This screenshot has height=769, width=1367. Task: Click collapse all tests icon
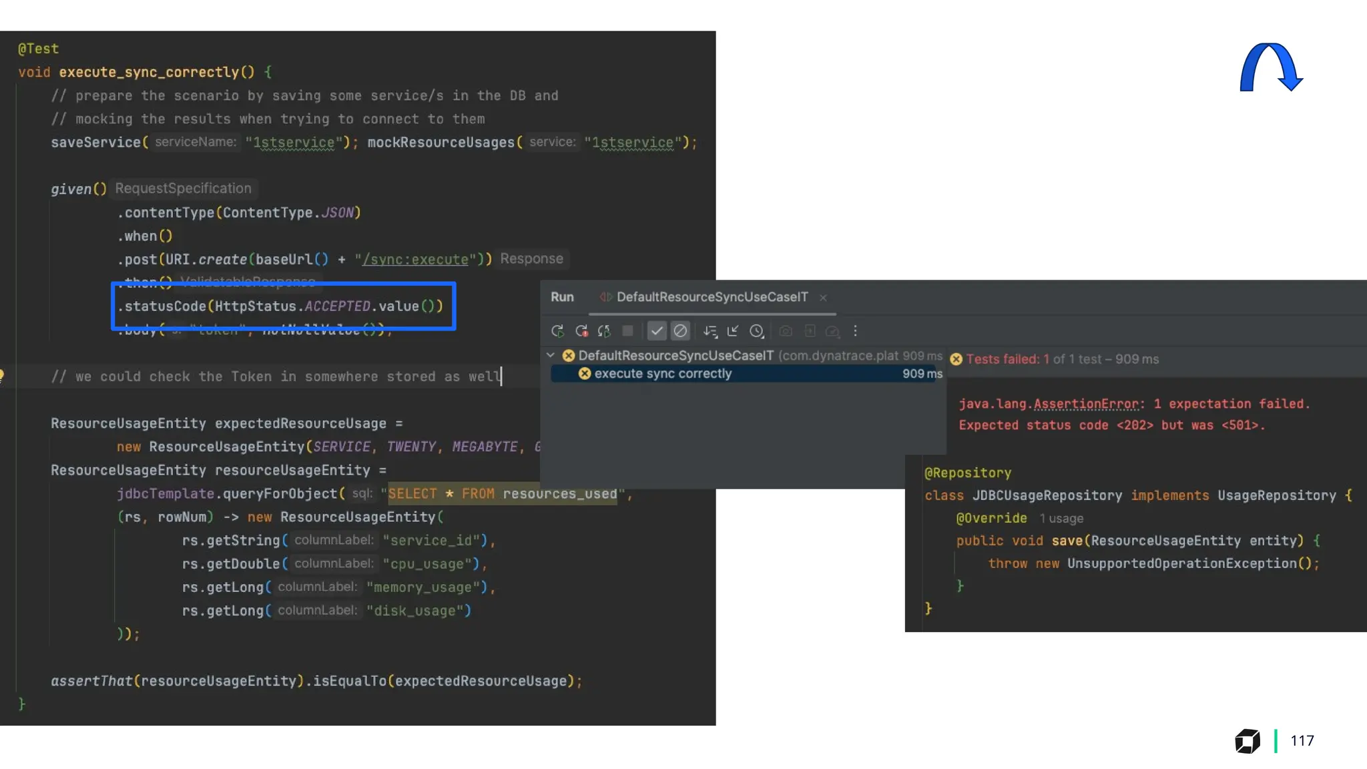click(733, 331)
